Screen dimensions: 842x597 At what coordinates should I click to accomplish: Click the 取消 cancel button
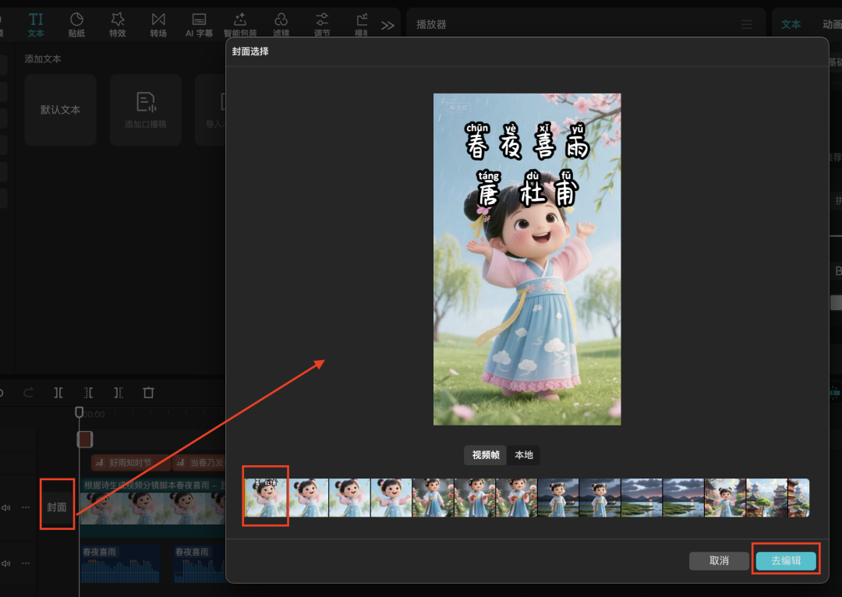(x=719, y=561)
